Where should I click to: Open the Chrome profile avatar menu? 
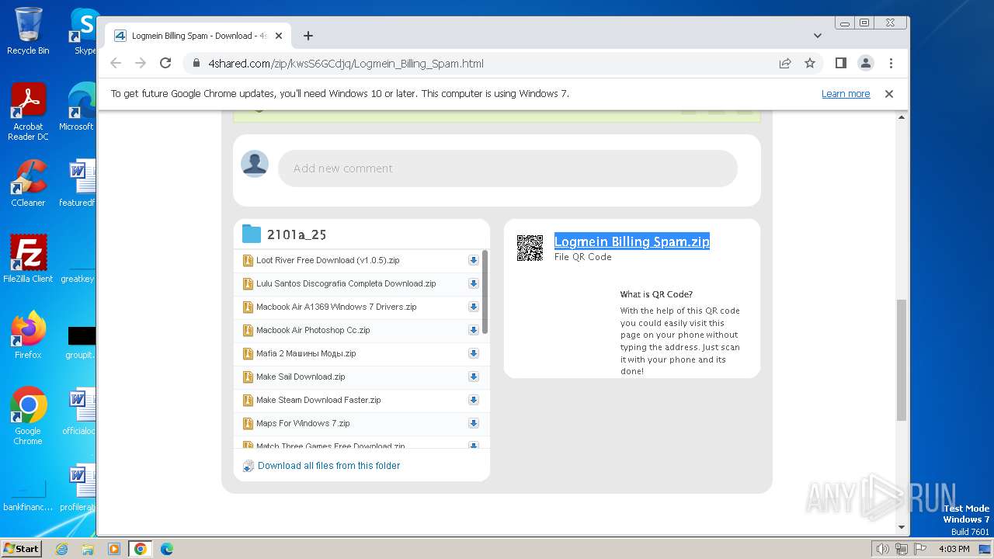pos(866,63)
